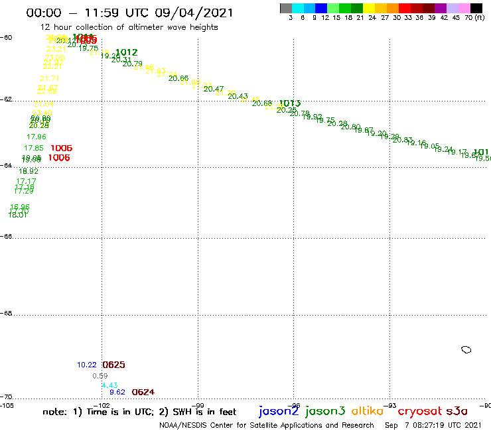Click the 17.17 wave height reading
491x431 pixels.
[x=27, y=181]
